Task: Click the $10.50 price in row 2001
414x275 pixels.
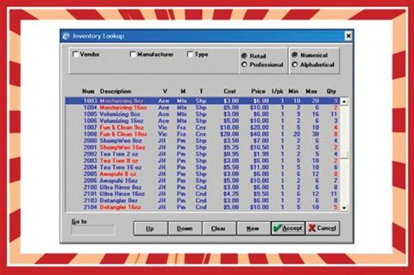Action: click(x=259, y=147)
